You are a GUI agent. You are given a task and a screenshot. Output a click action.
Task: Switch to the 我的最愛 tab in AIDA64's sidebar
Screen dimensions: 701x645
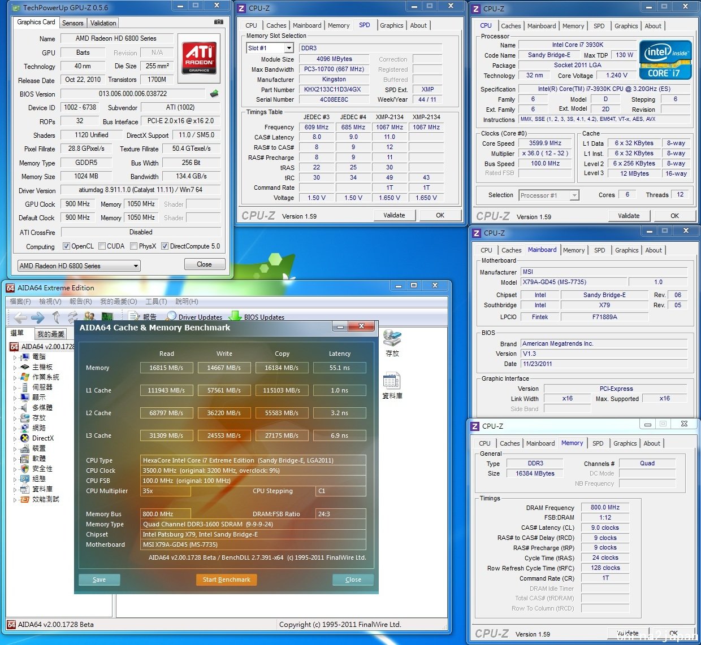(50, 334)
